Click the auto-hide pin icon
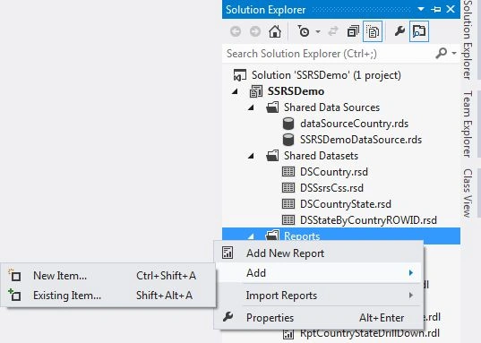481x343 pixels. (x=435, y=10)
